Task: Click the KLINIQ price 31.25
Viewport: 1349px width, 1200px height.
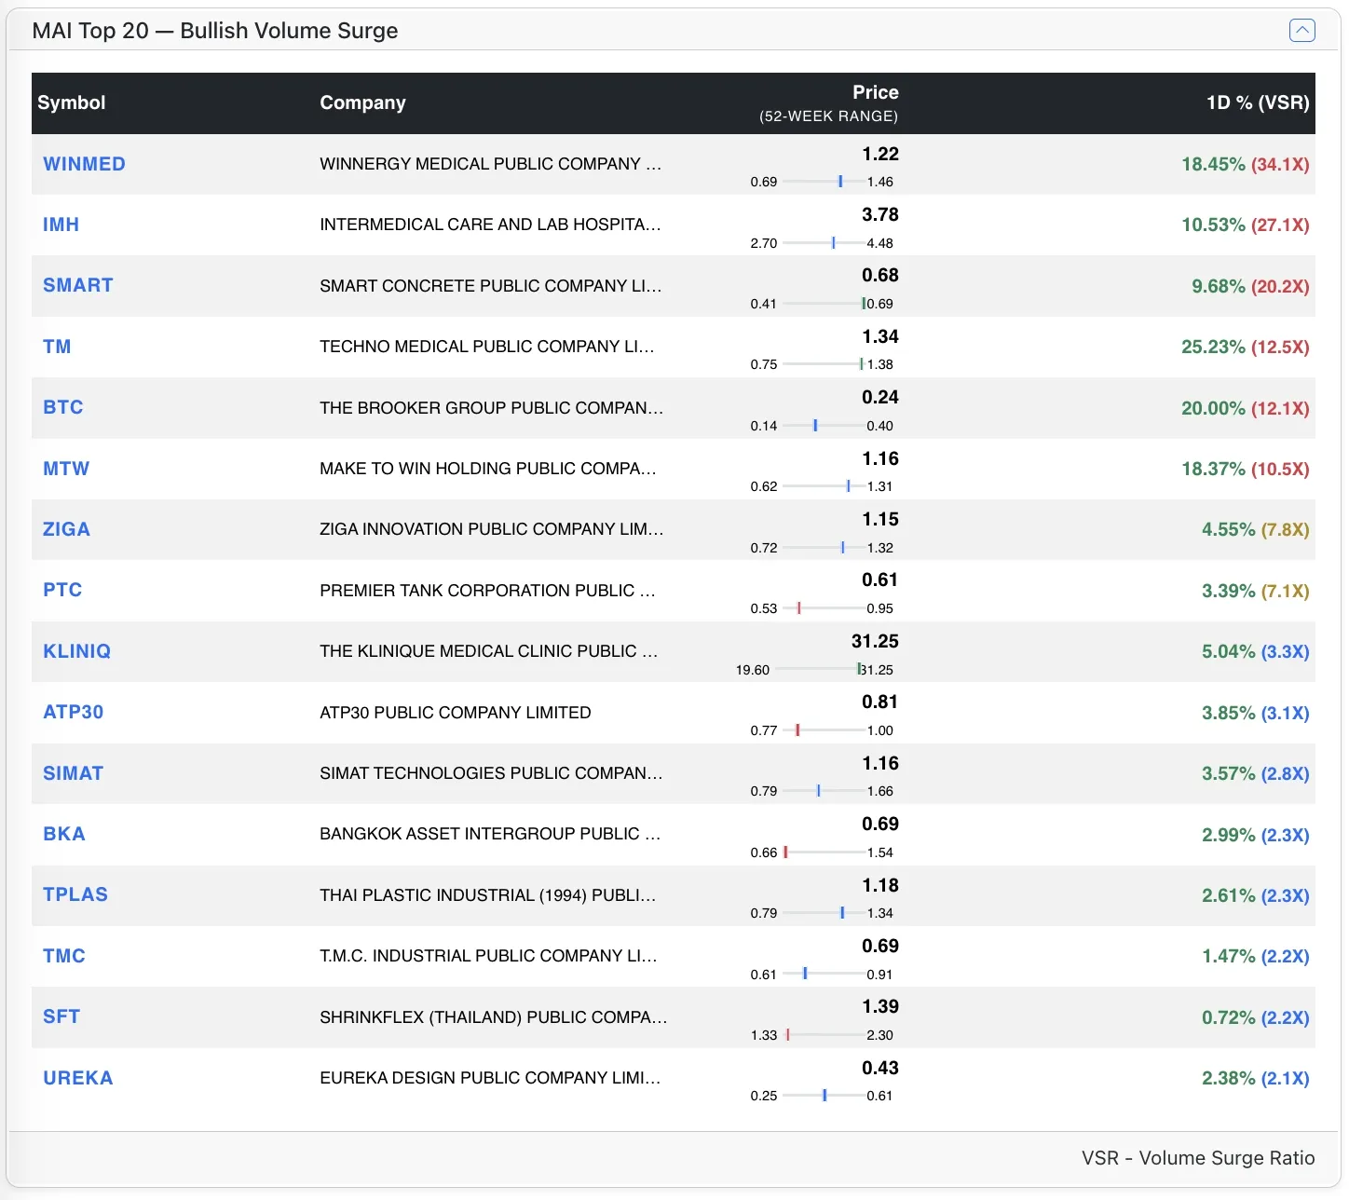Action: click(x=875, y=642)
